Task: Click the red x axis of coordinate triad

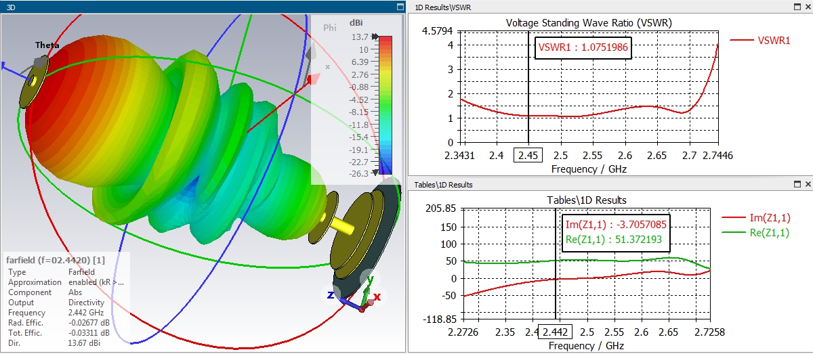Action: tap(376, 297)
